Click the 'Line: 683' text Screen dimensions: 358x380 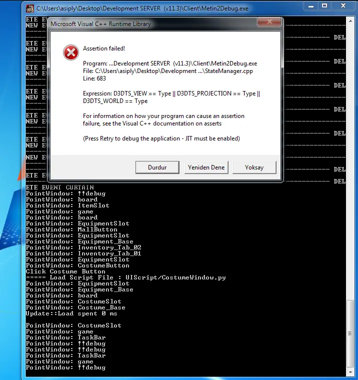point(94,78)
